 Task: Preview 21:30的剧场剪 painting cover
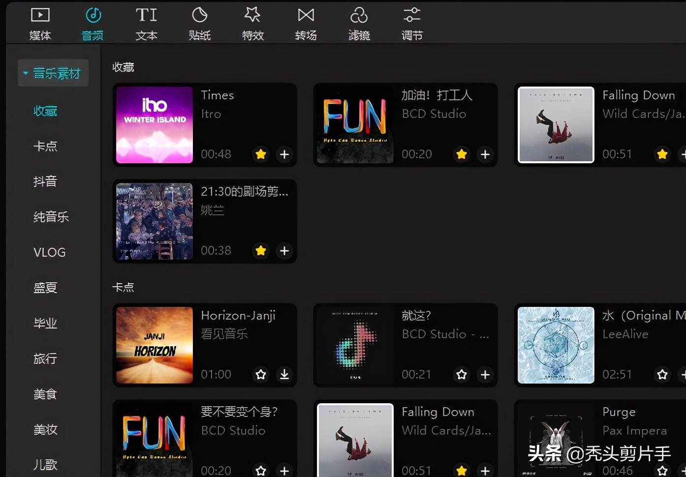[x=155, y=221]
